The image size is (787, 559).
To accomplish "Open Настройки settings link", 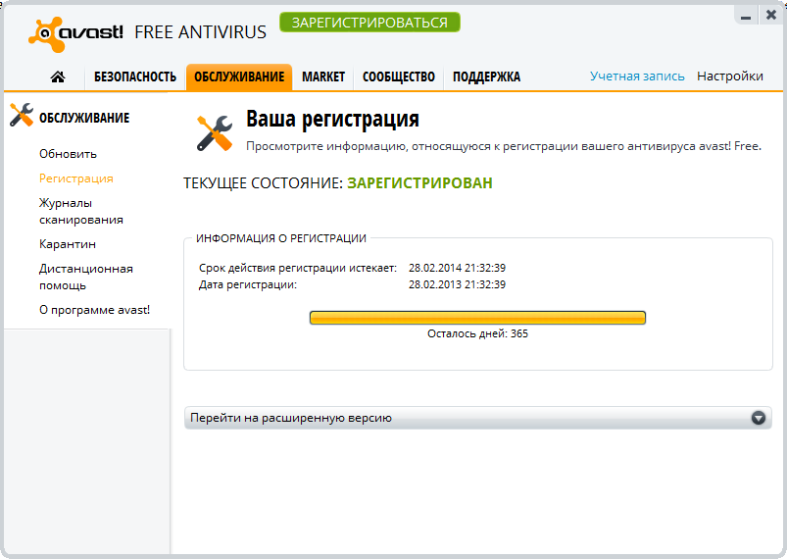I will click(730, 76).
